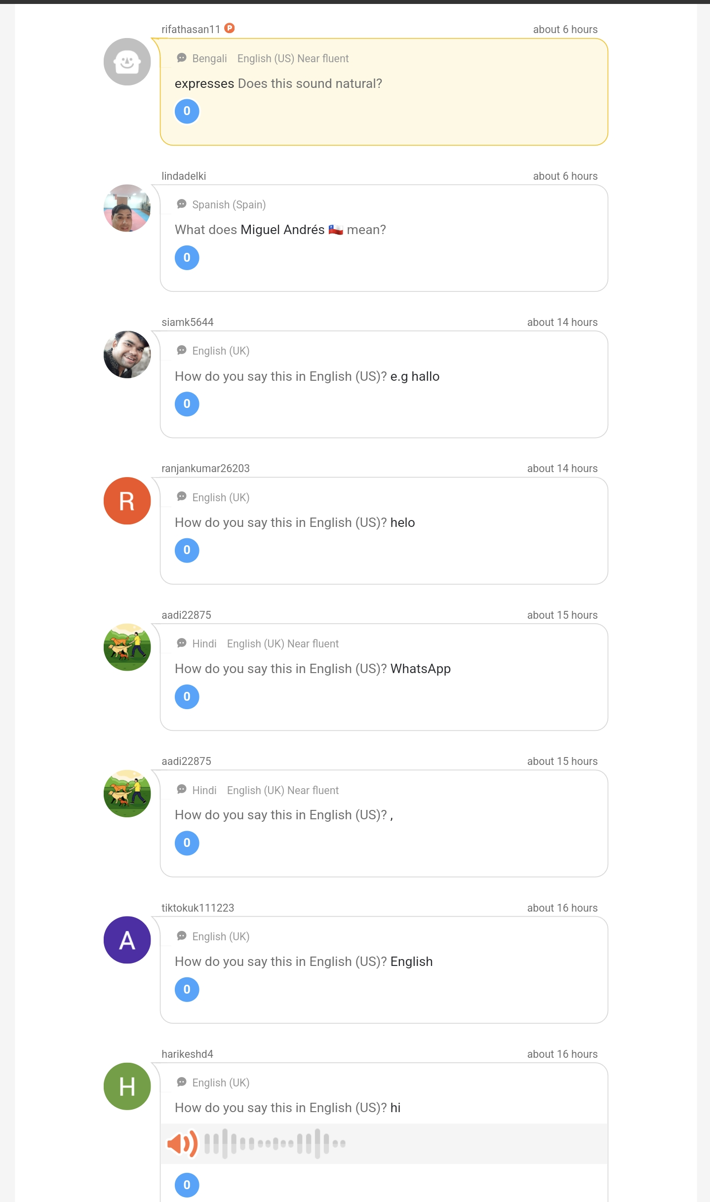The height and width of the screenshot is (1202, 710).
Task: Click the answer count on the WhatsApp question
Action: (x=187, y=697)
